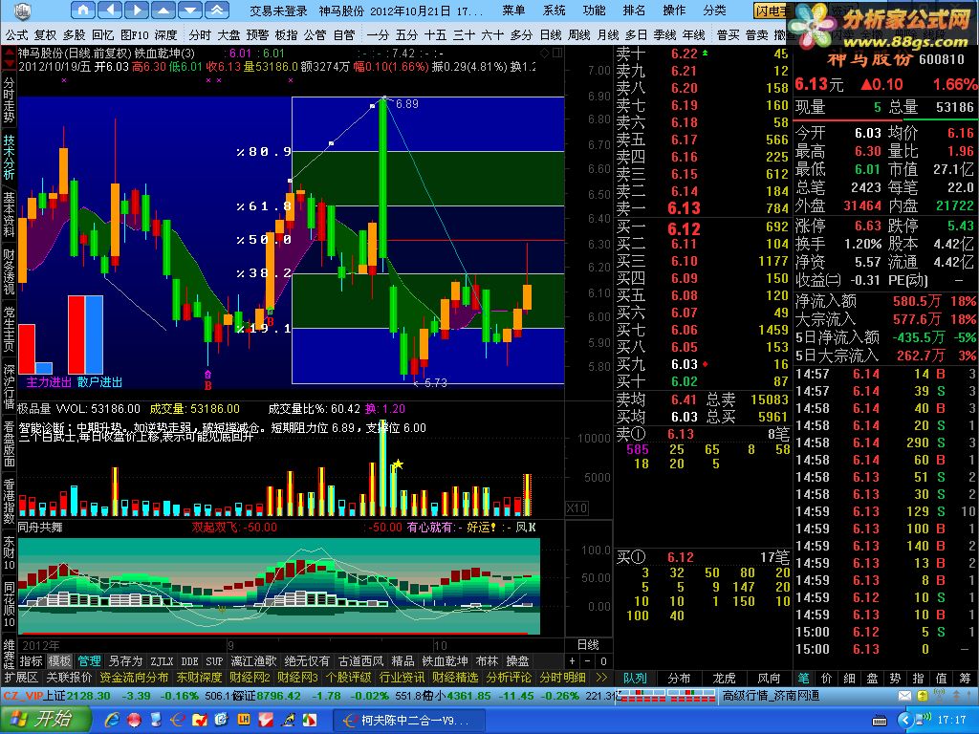Select the ZJLX indicator tab
This screenshot has height=734, width=979.
(x=162, y=661)
